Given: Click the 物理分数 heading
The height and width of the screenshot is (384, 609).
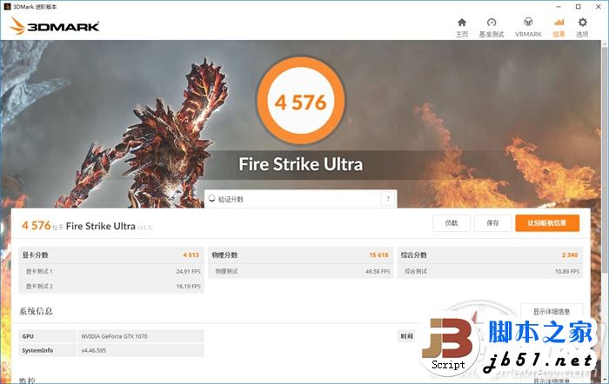Looking at the screenshot, I should 224,255.
